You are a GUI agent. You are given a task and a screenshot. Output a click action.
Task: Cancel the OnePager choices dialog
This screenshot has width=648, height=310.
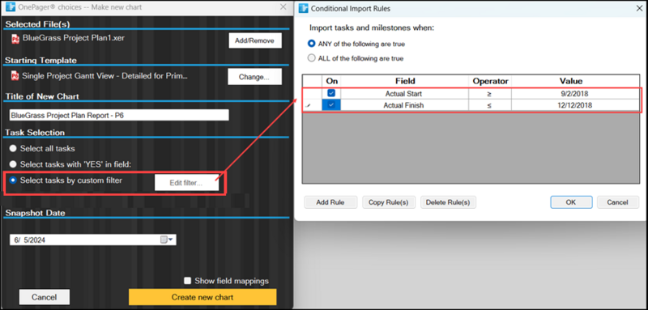45,297
